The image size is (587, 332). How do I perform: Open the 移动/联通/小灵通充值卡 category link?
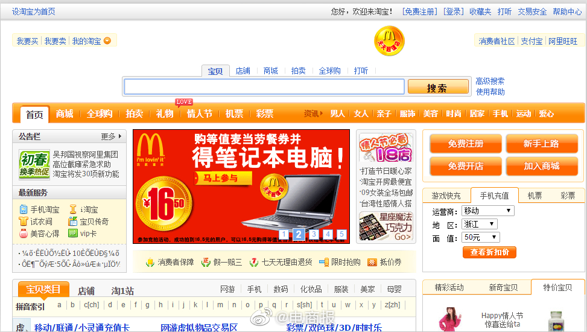tap(82, 327)
